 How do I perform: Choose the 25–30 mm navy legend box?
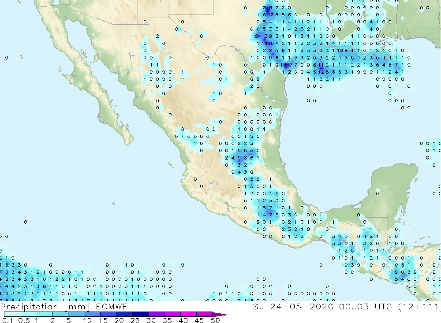[x=140, y=314]
